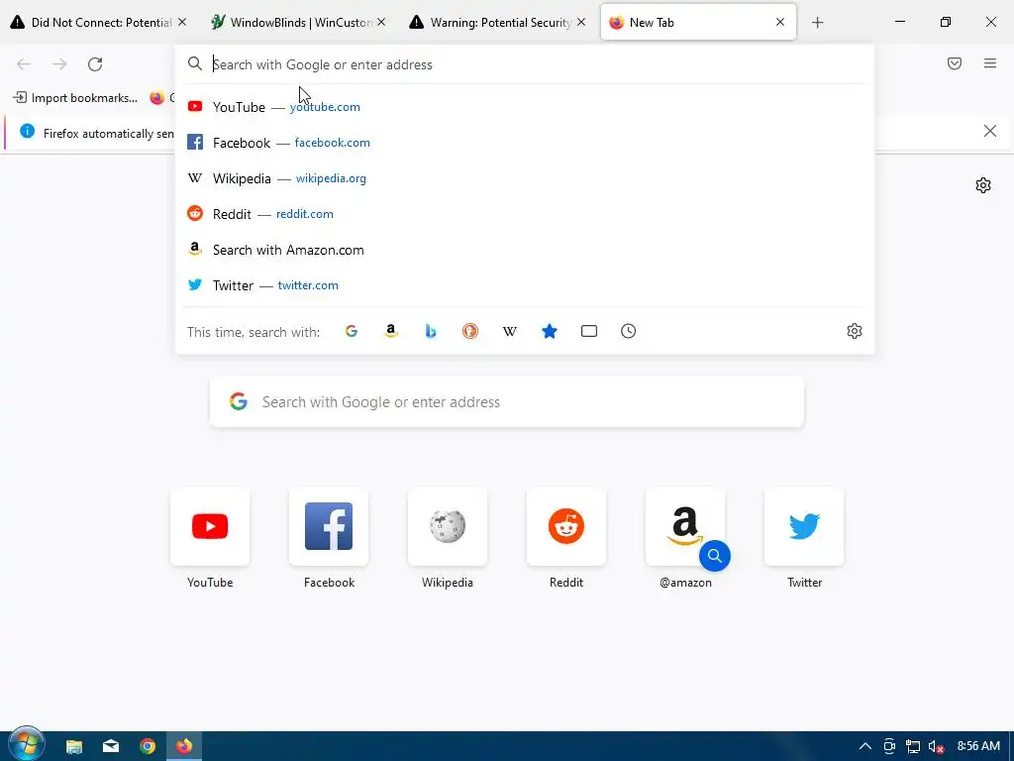This screenshot has height=761, width=1014.
Task: Search Bookmarks via the blue star icon
Action: point(550,331)
